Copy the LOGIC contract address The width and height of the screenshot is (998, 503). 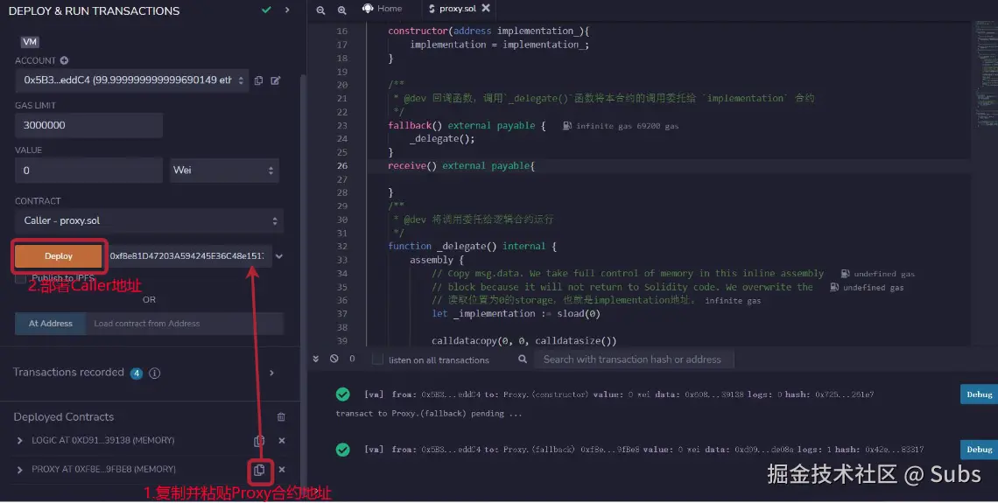[x=259, y=441]
